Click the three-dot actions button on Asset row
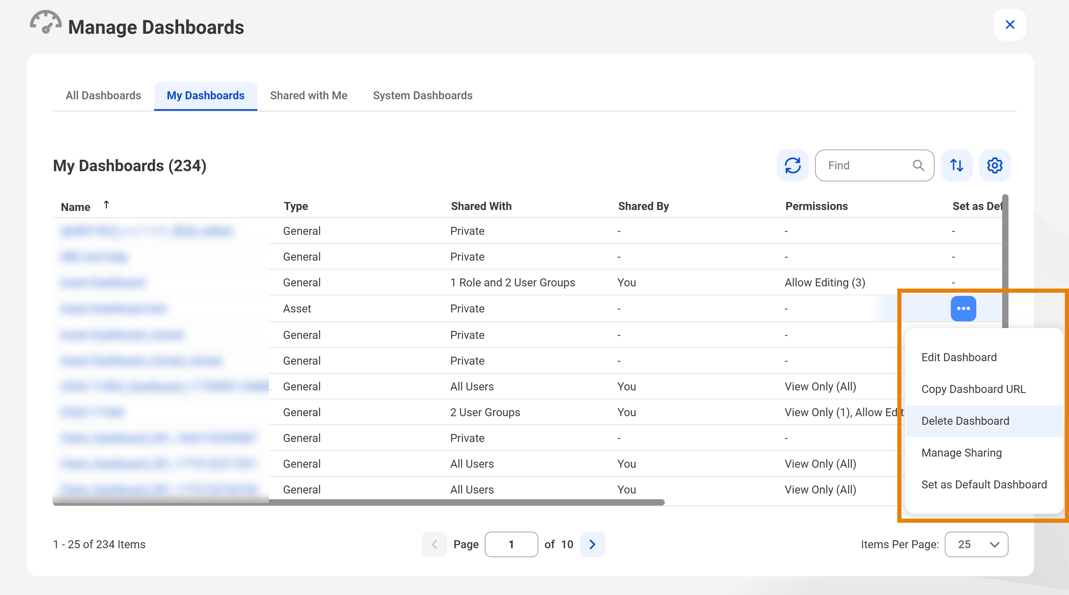The height and width of the screenshot is (595, 1069). [x=963, y=309]
